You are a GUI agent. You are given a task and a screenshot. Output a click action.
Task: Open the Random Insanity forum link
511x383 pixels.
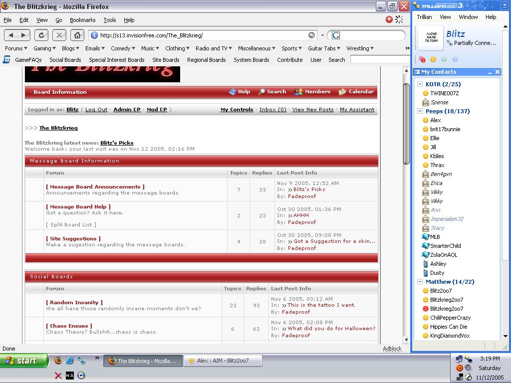[74, 302]
